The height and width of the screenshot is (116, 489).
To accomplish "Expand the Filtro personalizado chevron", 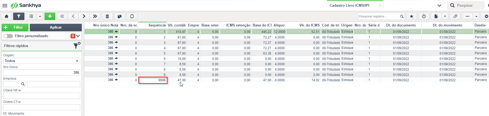I will (x=78, y=36).
